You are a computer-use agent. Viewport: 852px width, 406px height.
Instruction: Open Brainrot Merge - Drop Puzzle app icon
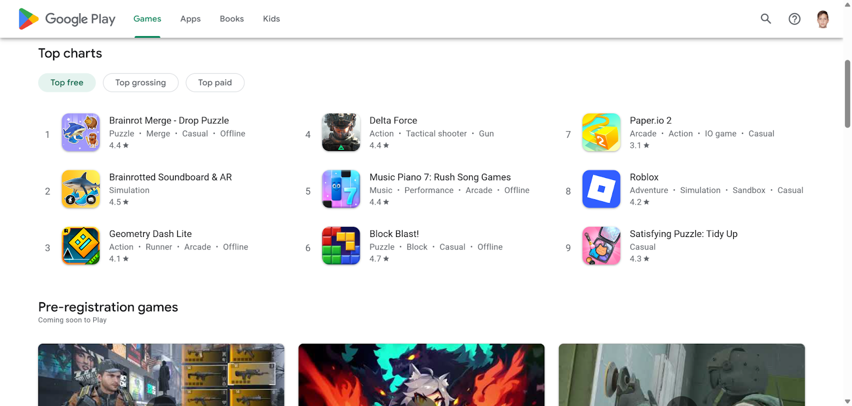(x=81, y=132)
